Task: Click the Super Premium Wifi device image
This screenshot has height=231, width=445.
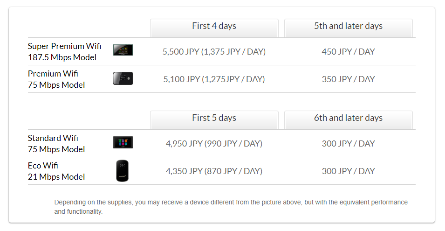Action: click(123, 50)
